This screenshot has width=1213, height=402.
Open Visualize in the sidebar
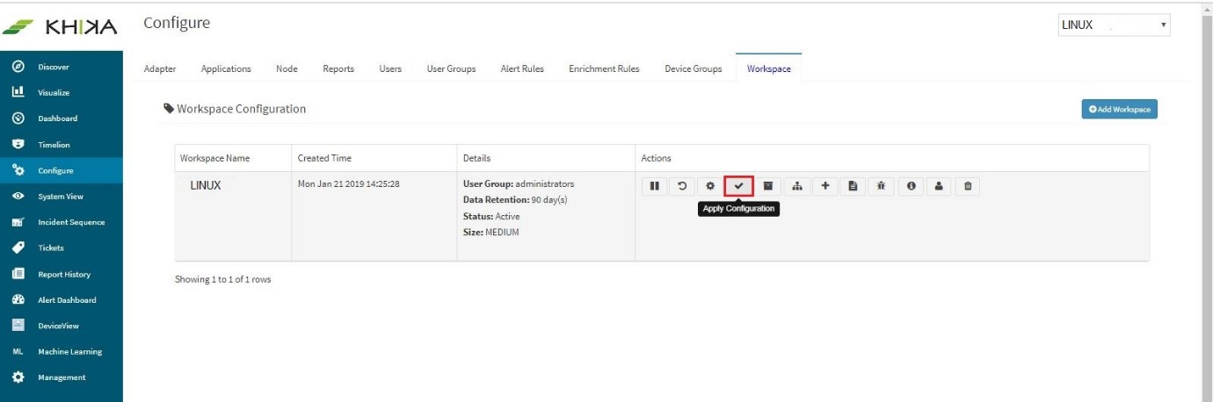coord(62,92)
